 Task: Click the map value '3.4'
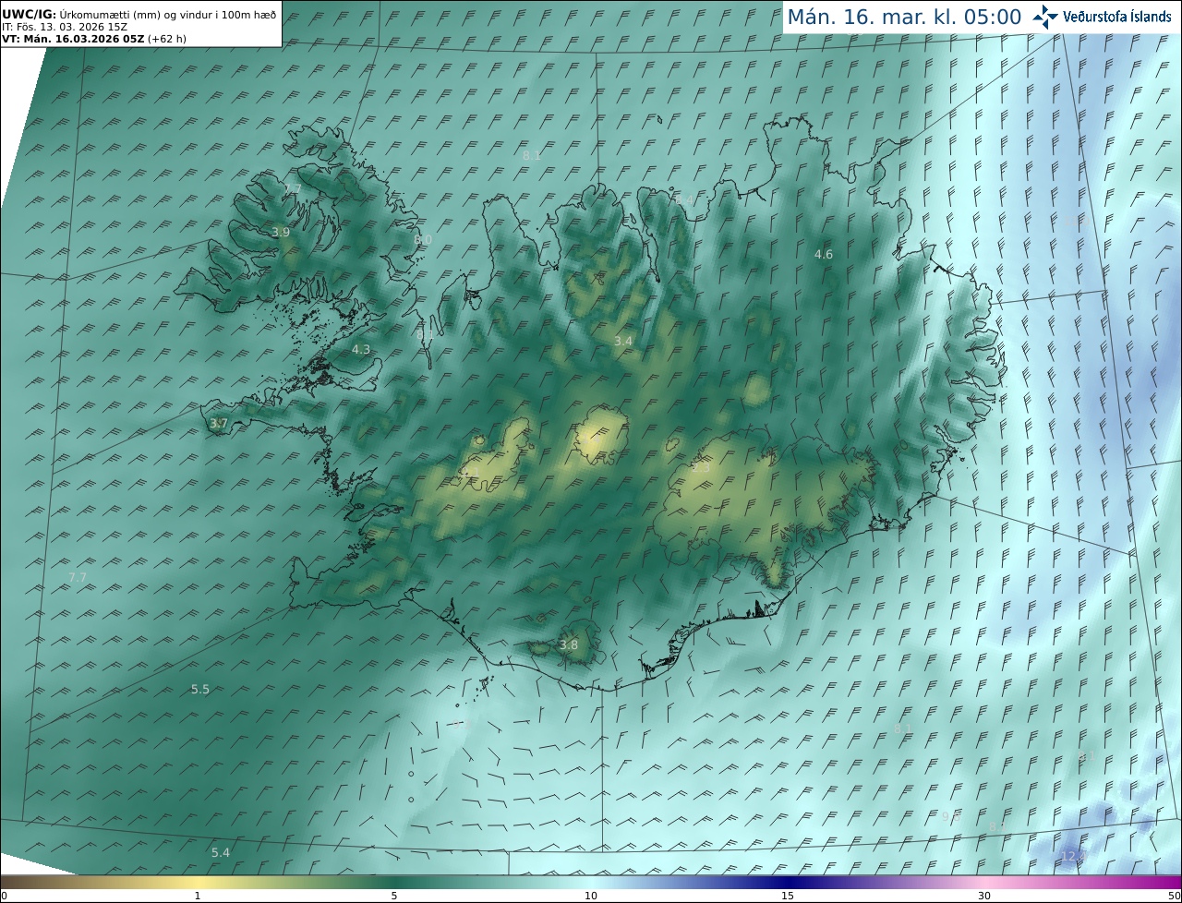pos(623,341)
